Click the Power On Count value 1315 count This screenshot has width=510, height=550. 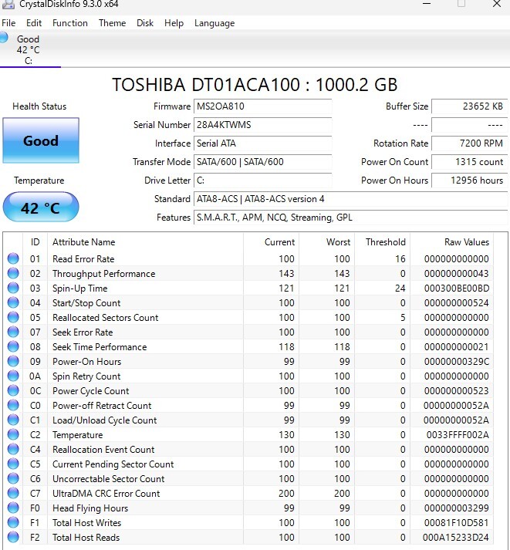(469, 162)
